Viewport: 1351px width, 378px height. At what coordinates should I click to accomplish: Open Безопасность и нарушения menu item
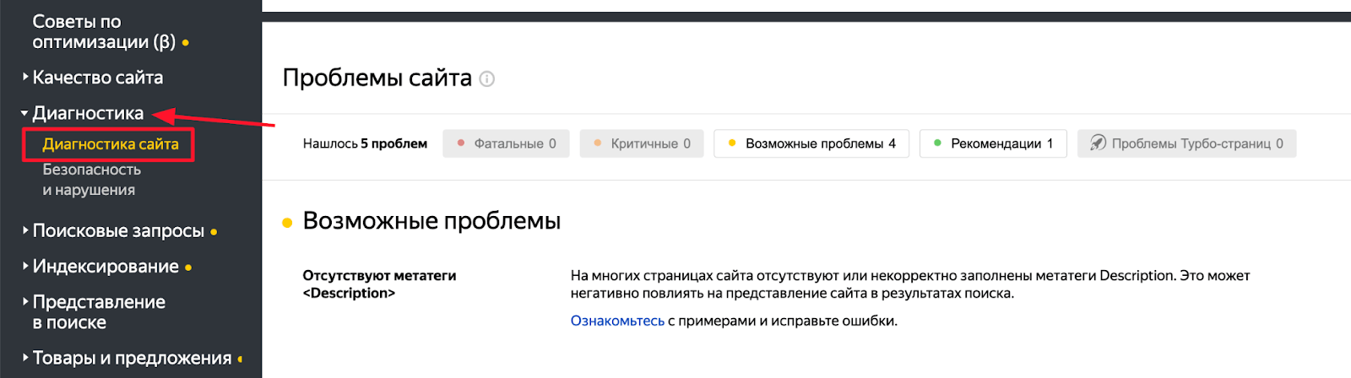[91, 180]
